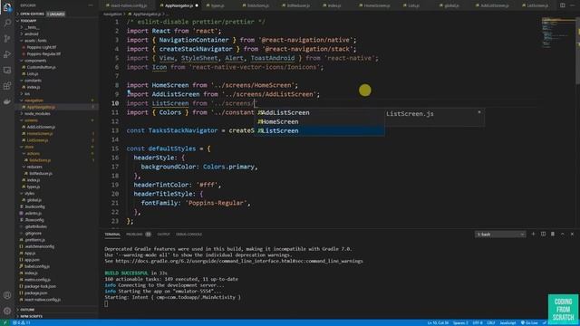Create a new terminal with plus icon
580x326 pixels.
pos(533,234)
